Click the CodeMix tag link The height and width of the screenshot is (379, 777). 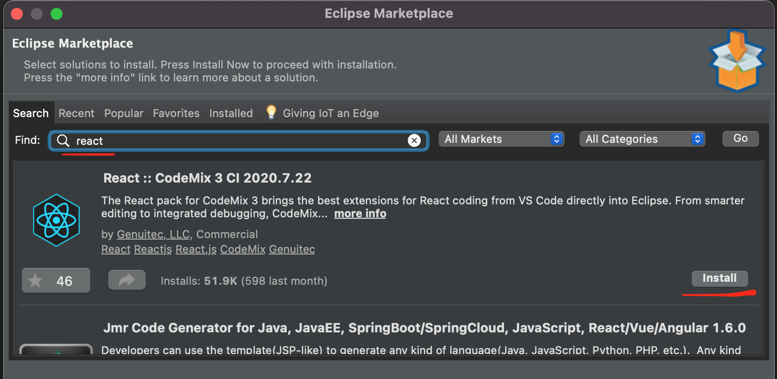click(x=243, y=249)
